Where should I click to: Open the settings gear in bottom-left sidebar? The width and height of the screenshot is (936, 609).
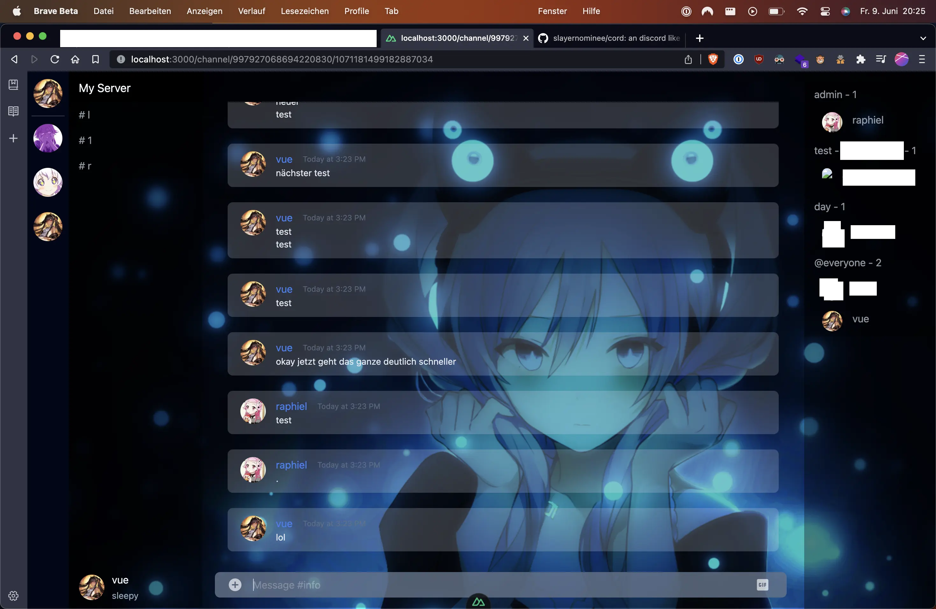coord(13,596)
